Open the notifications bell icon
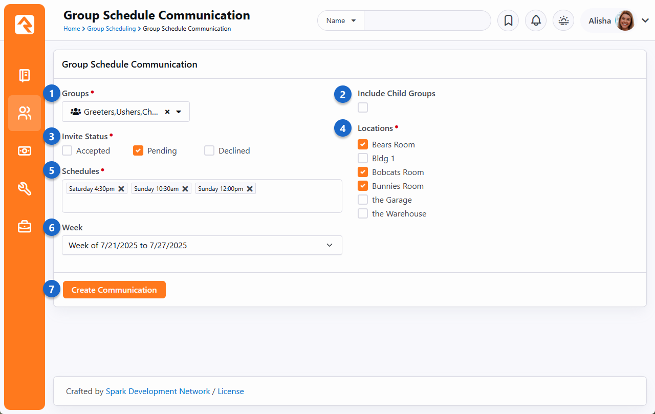This screenshot has width=655, height=414. pos(536,21)
